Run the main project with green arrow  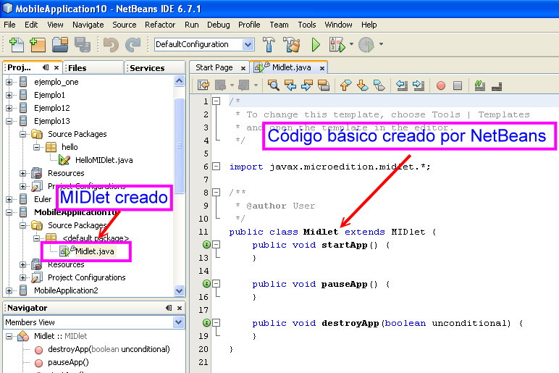pos(316,45)
